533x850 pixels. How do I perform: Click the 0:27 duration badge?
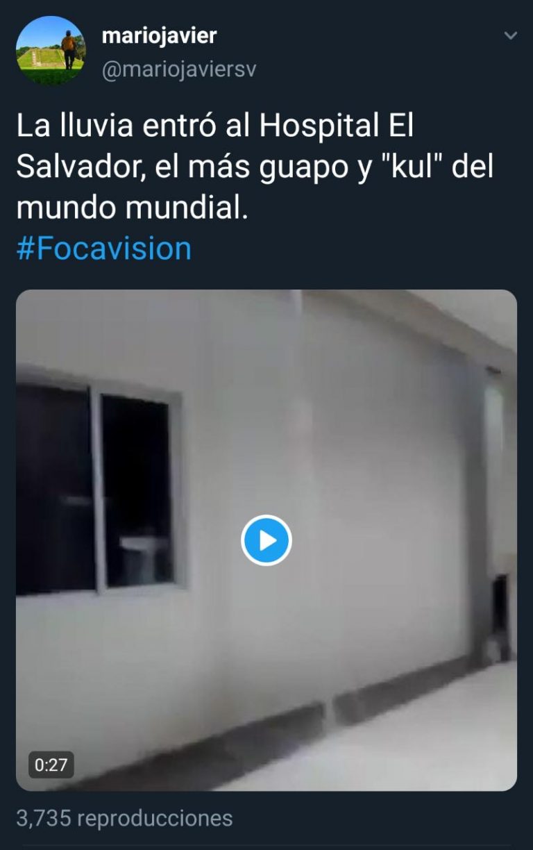point(51,765)
